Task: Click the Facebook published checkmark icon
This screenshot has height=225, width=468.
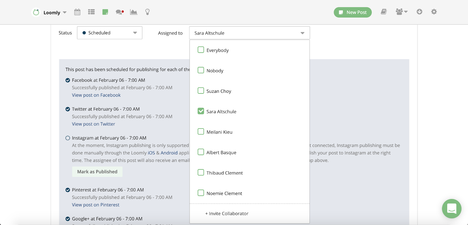Action: pyautogui.click(x=68, y=80)
